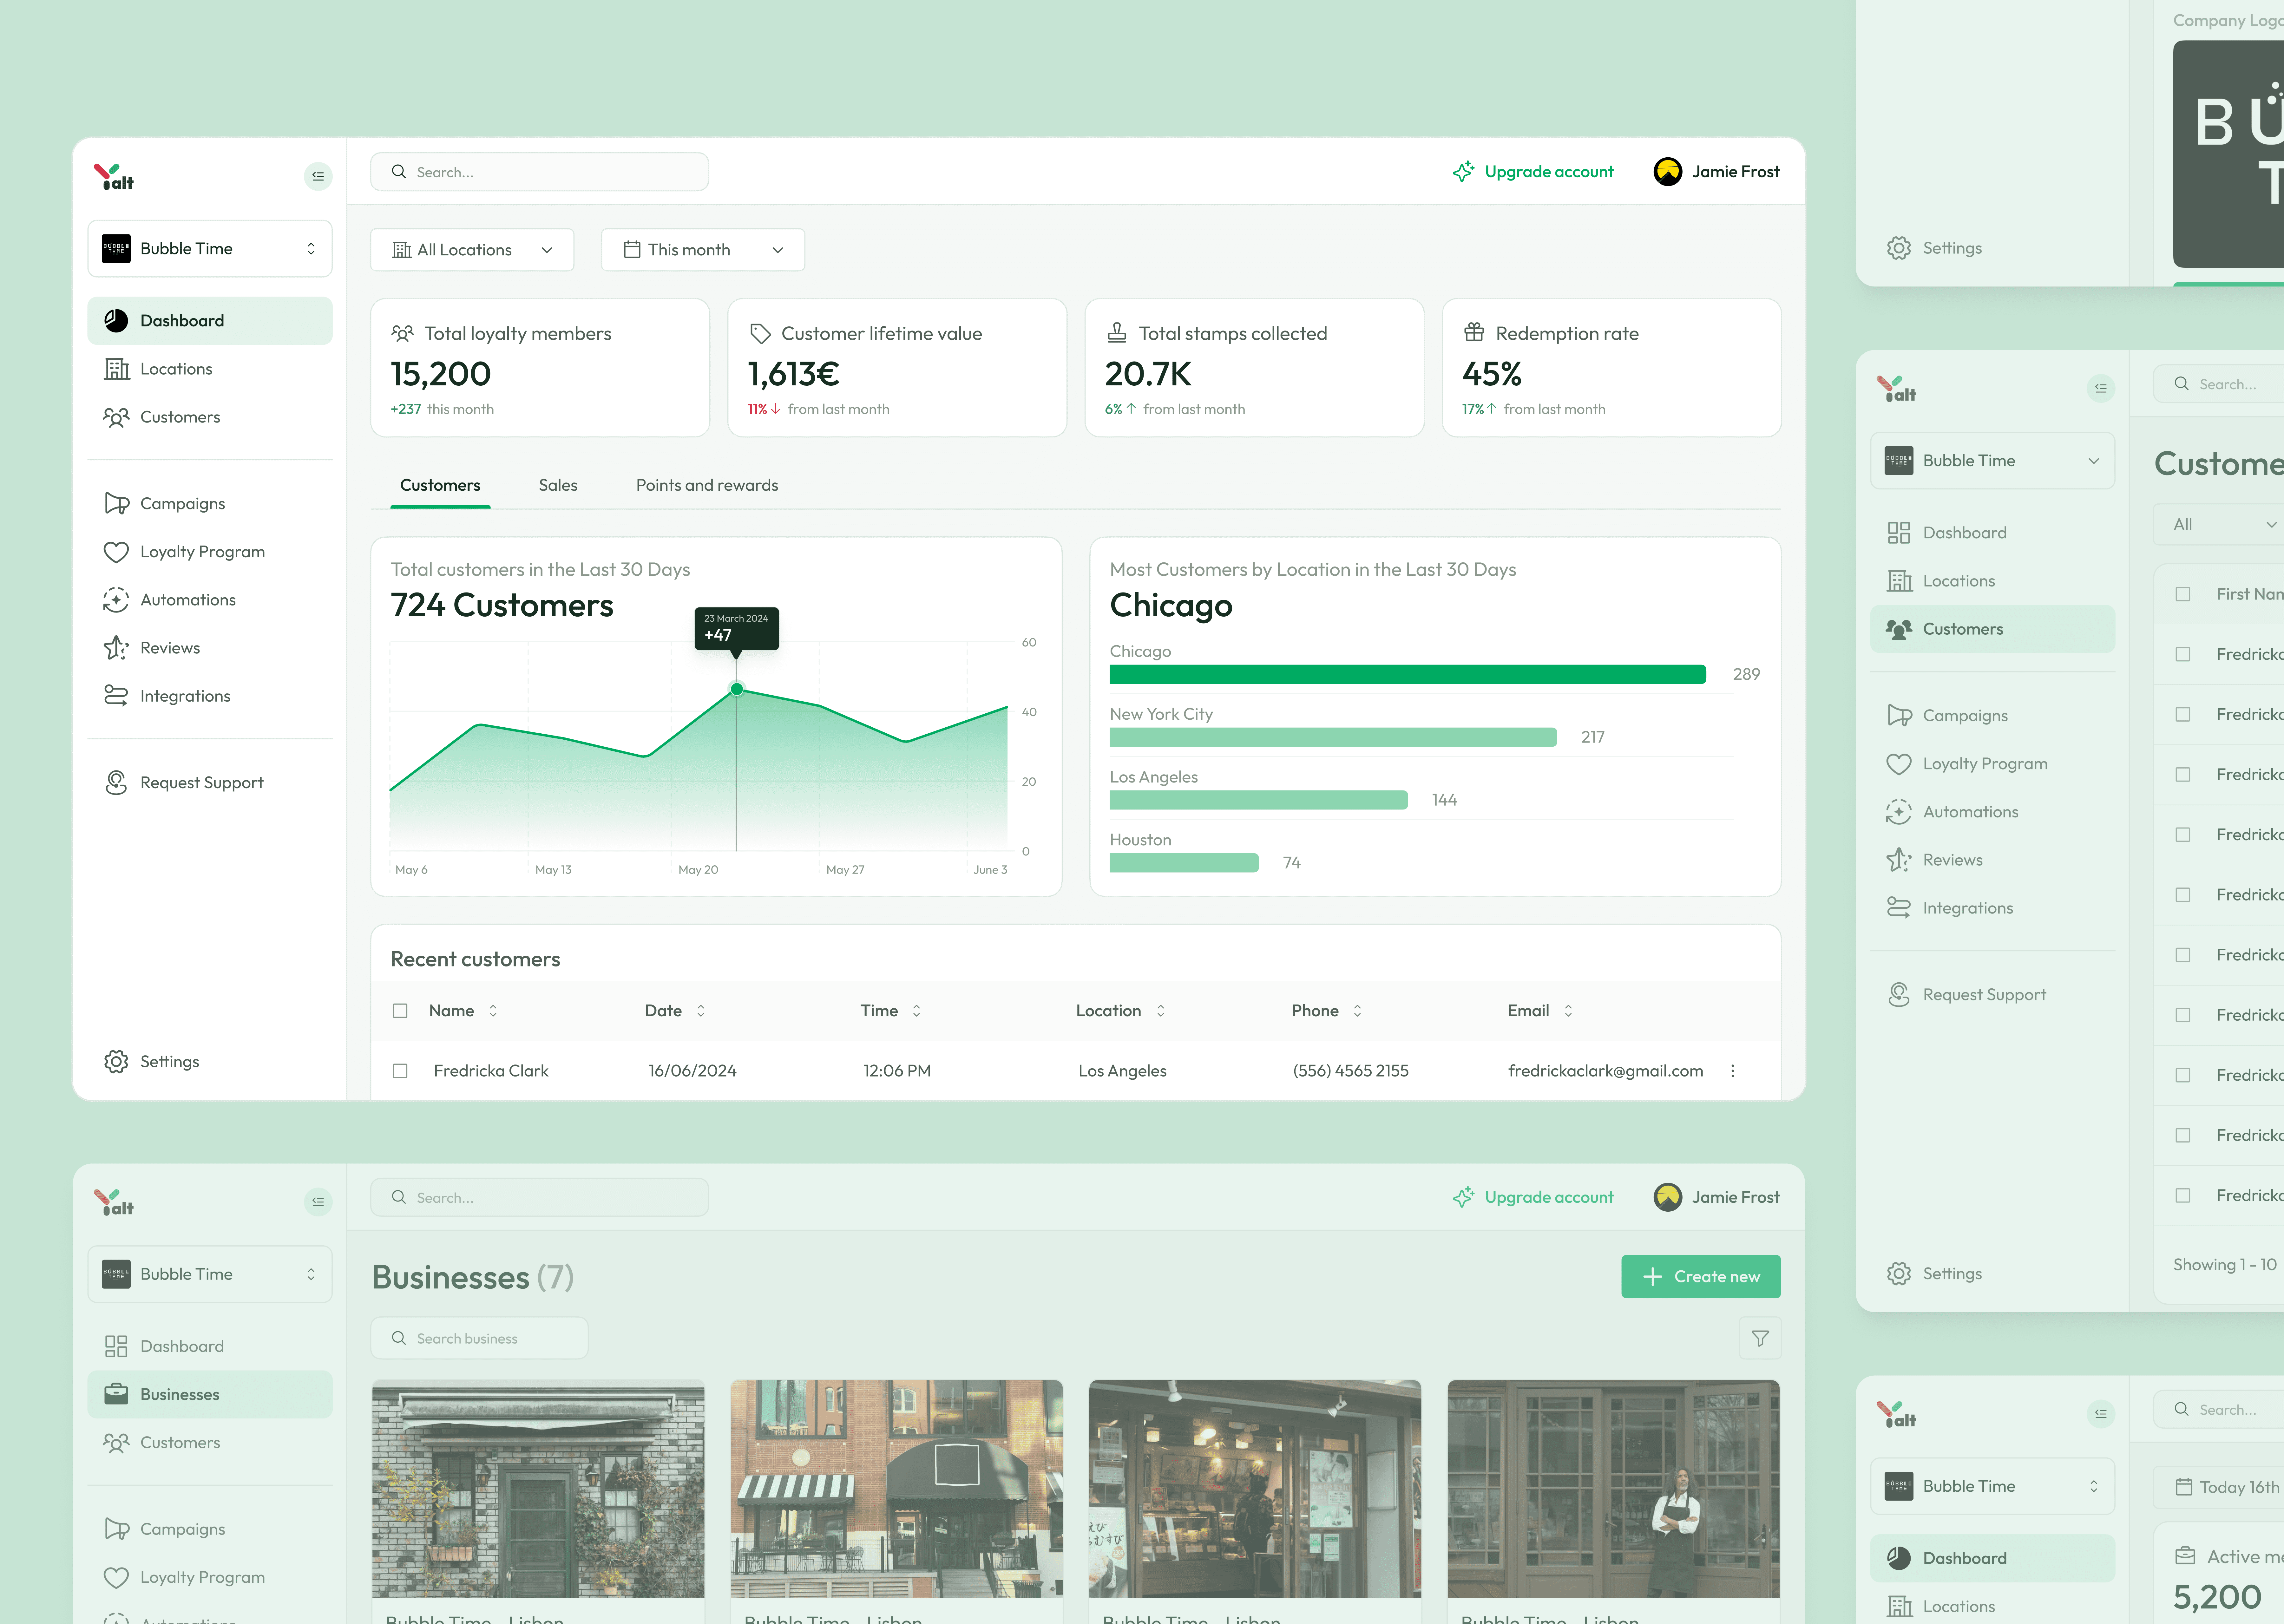Switch to the Sales tab
This screenshot has width=2284, height=1624.
pos(558,485)
